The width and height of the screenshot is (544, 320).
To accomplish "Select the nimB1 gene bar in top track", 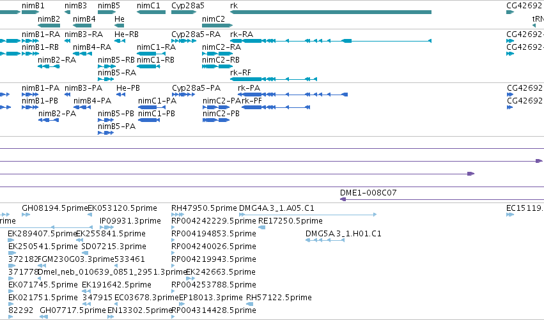I will [30, 12].
